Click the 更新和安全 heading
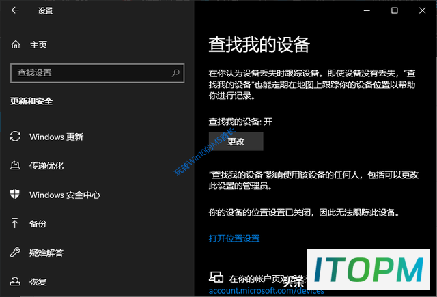Image resolution: width=437 pixels, height=297 pixels. [31, 101]
